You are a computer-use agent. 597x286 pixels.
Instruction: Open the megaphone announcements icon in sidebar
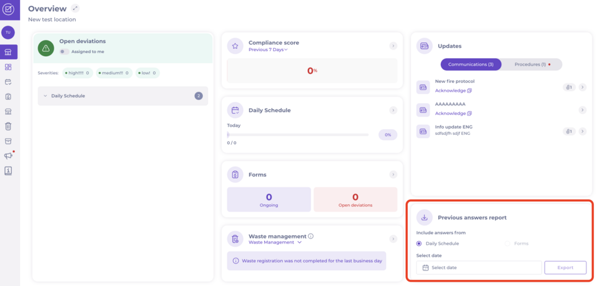tap(8, 155)
